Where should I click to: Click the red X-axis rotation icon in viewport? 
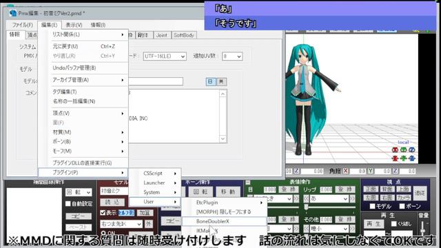[x=395, y=150]
